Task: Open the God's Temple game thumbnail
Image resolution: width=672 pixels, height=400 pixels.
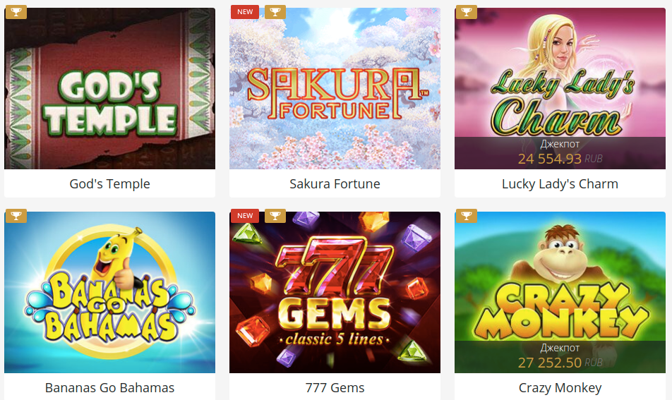Action: pos(109,88)
